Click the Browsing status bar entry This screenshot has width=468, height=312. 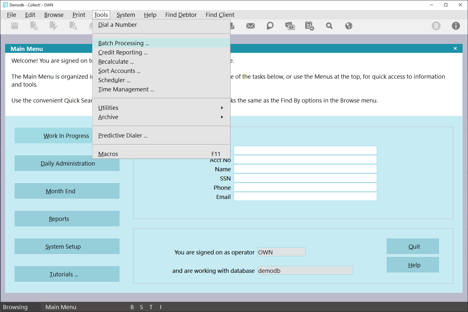coord(15,307)
